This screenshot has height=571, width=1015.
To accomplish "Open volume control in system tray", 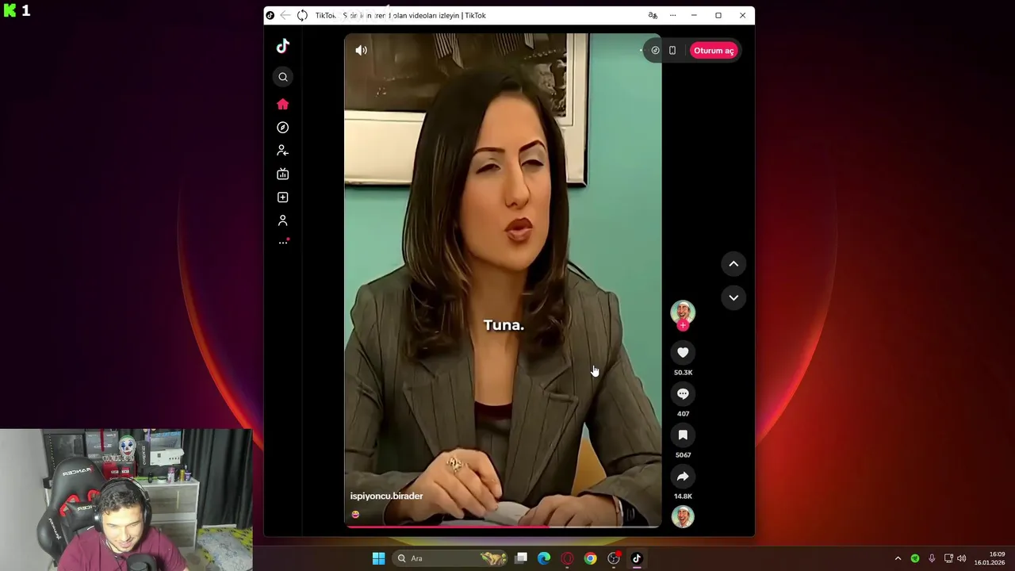I will click(962, 558).
